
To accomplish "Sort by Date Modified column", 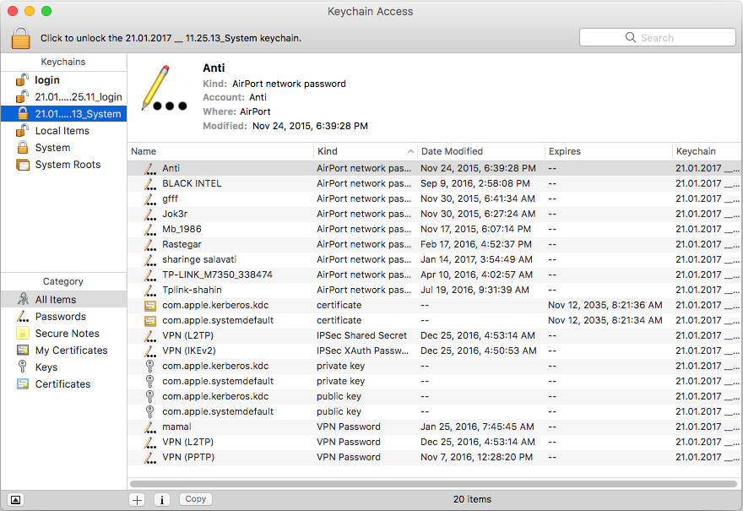I will (481, 151).
